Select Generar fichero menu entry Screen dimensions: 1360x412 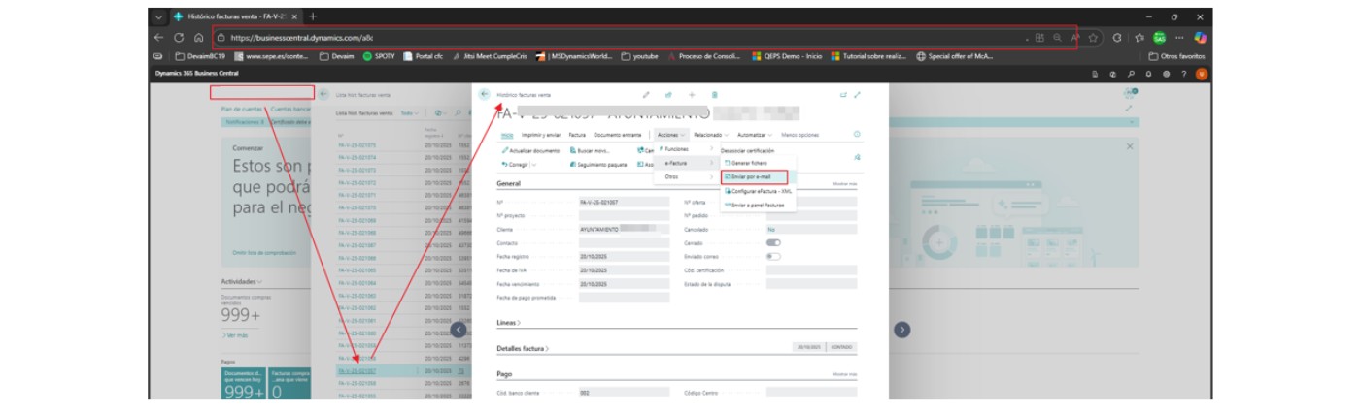750,163
